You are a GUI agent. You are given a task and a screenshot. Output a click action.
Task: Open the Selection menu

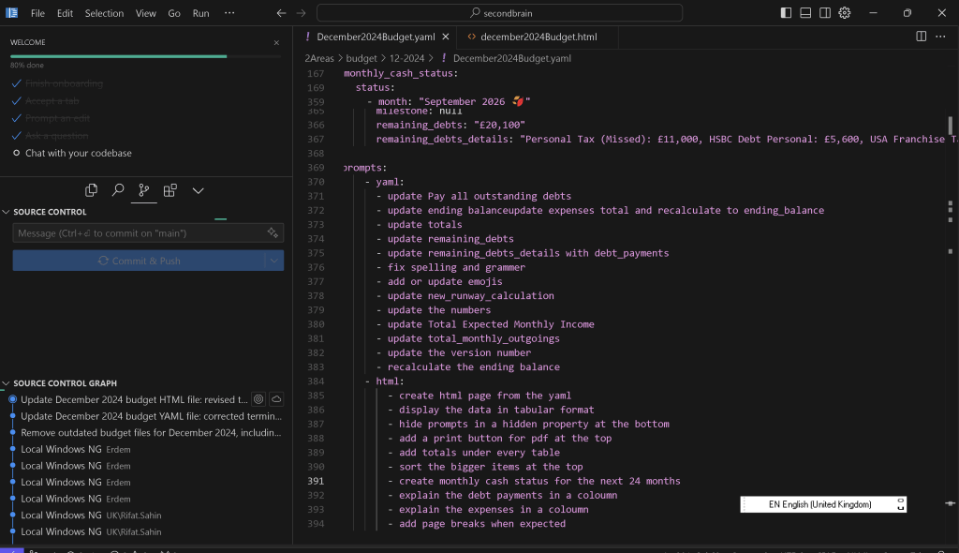[x=104, y=13]
